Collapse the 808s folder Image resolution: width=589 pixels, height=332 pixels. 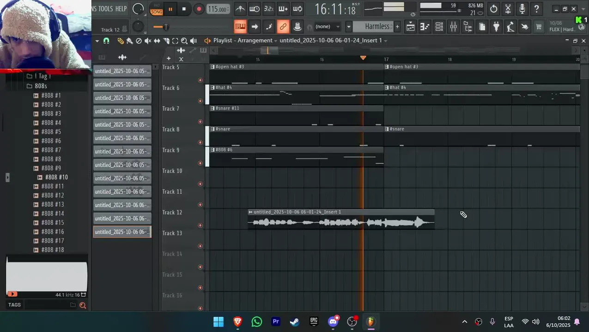point(37,86)
